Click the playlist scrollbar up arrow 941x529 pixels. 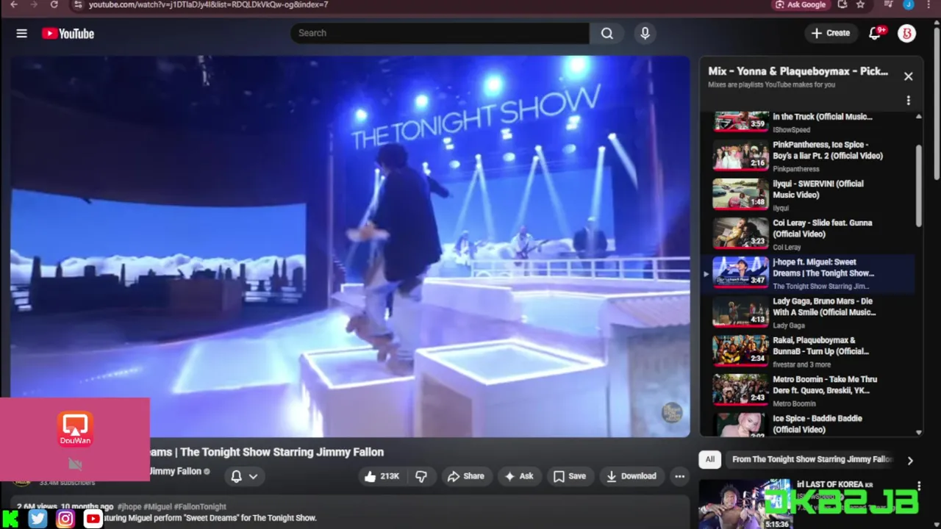tap(918, 117)
